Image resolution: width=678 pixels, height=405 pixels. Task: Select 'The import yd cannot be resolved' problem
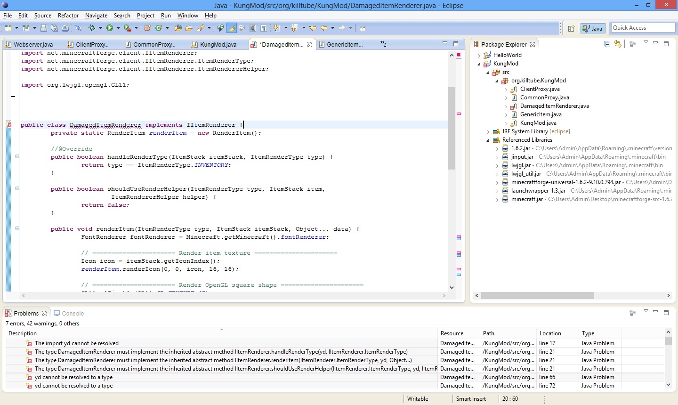(x=77, y=343)
